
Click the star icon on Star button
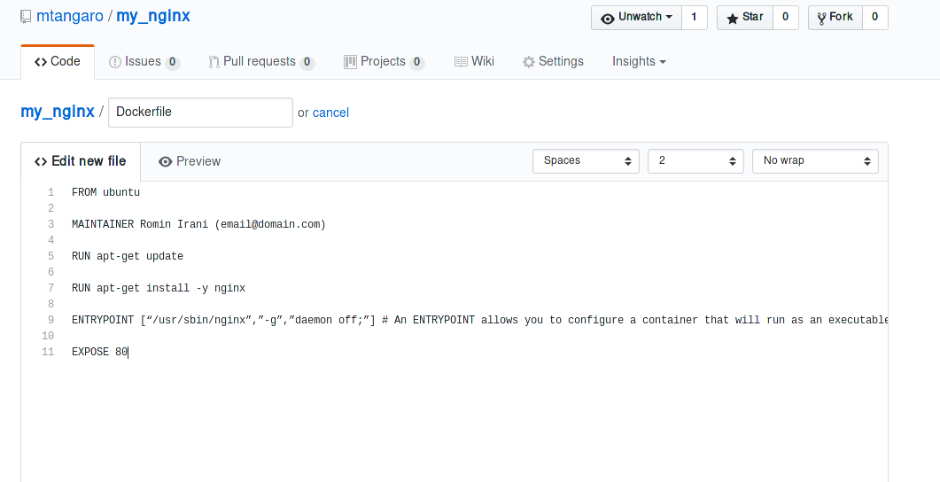pyautogui.click(x=733, y=19)
